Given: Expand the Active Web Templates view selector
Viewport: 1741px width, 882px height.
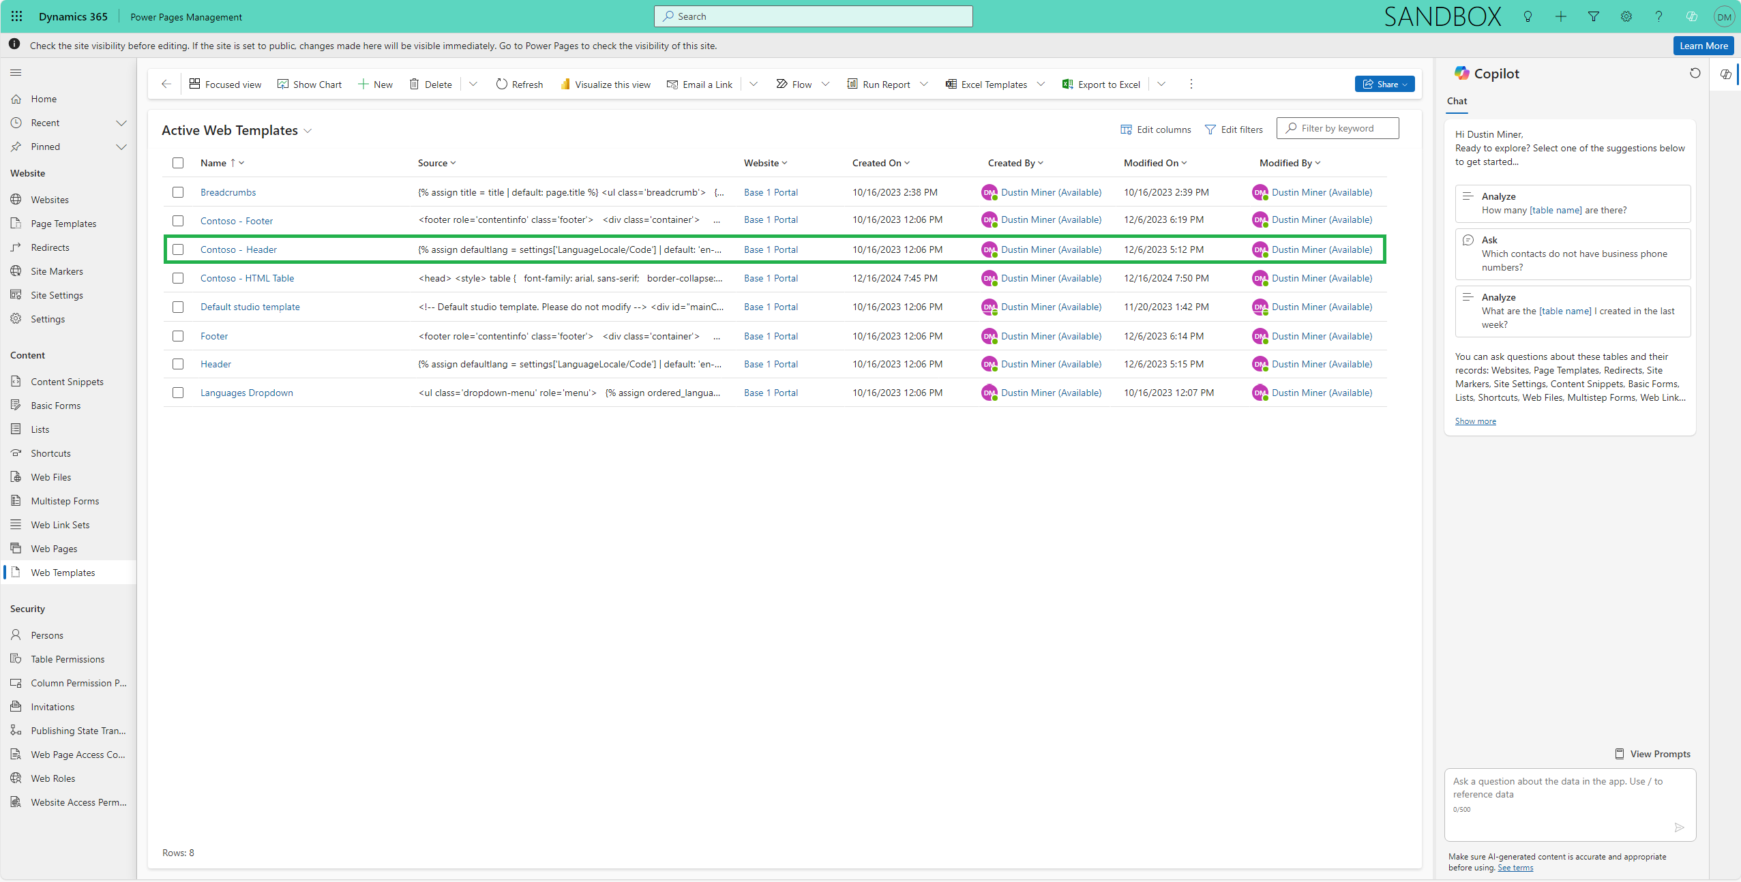Looking at the screenshot, I should [308, 131].
